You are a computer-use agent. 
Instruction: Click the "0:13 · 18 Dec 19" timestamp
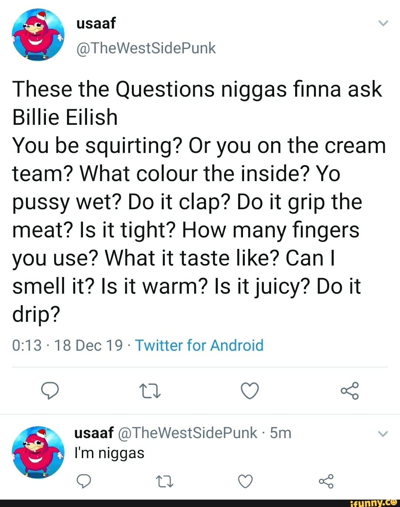pyautogui.click(x=67, y=345)
